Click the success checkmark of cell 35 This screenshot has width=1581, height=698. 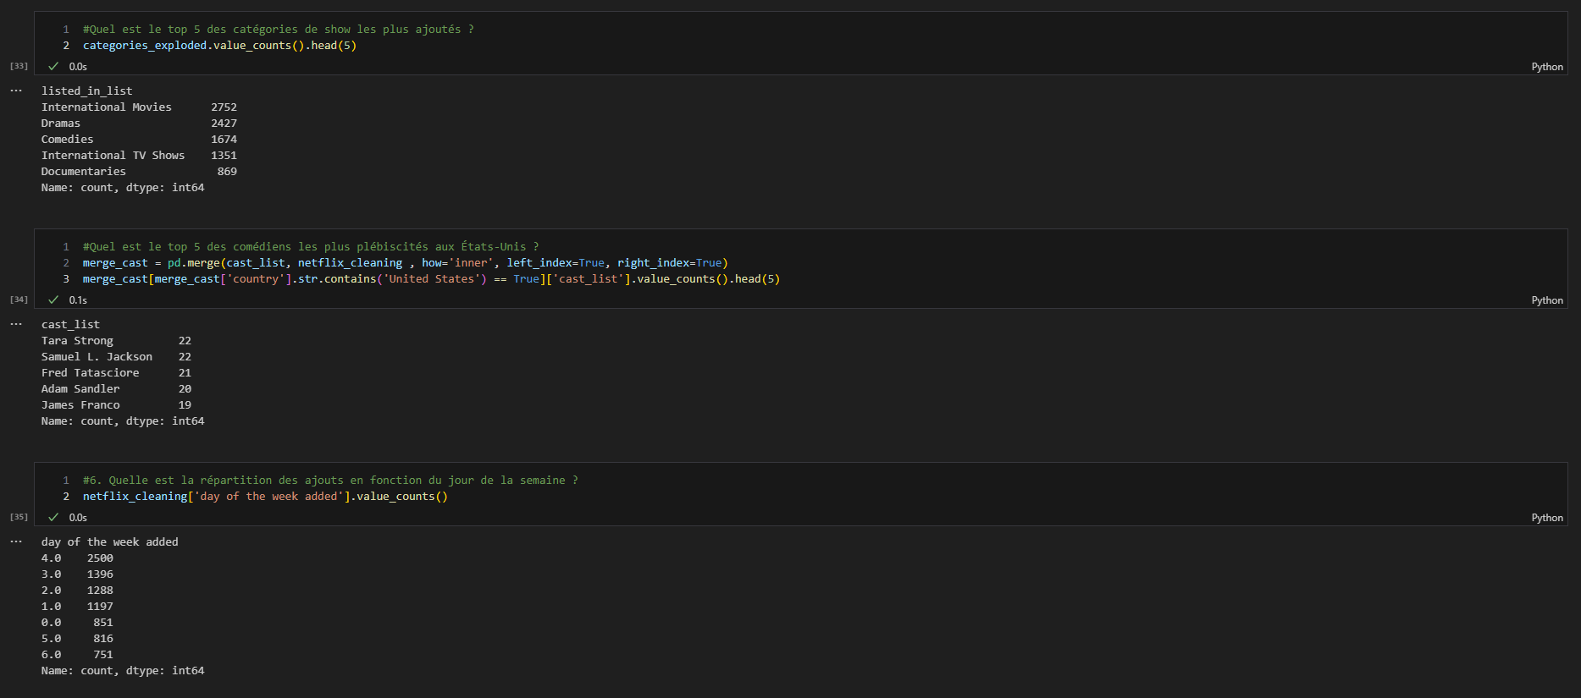tap(53, 517)
